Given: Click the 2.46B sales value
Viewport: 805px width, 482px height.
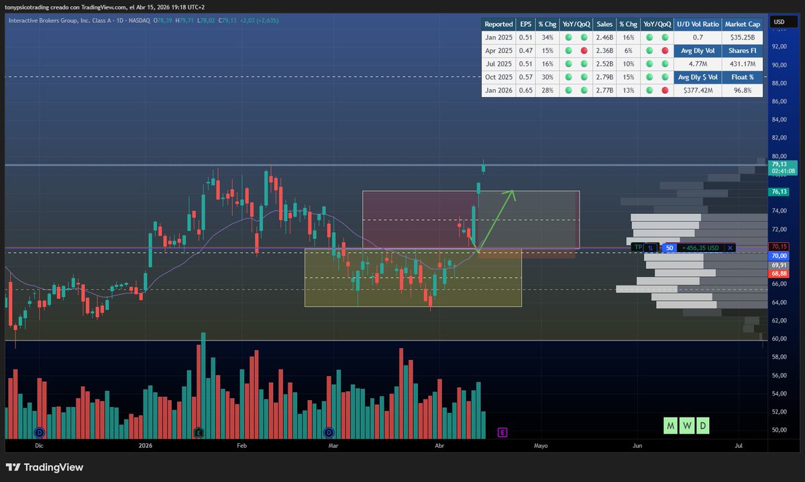Looking at the screenshot, I should click(x=604, y=37).
